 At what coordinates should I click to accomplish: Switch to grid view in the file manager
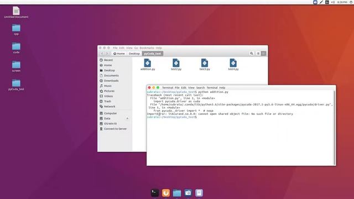(263, 54)
